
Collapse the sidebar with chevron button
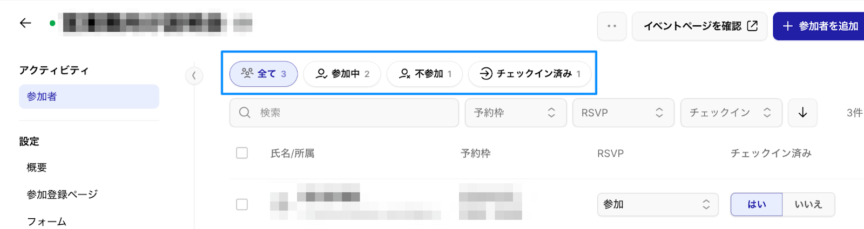[x=194, y=75]
